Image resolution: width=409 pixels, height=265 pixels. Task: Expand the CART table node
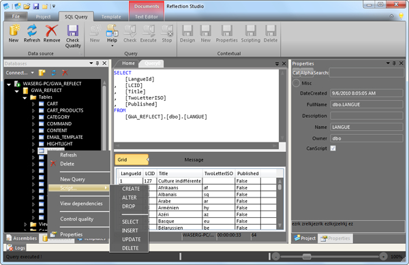tap(33, 104)
